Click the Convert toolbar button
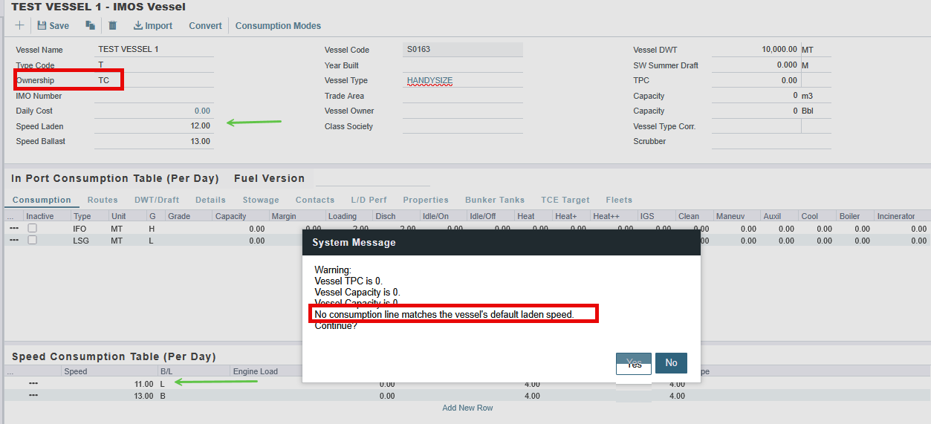This screenshot has width=931, height=424. coord(205,25)
